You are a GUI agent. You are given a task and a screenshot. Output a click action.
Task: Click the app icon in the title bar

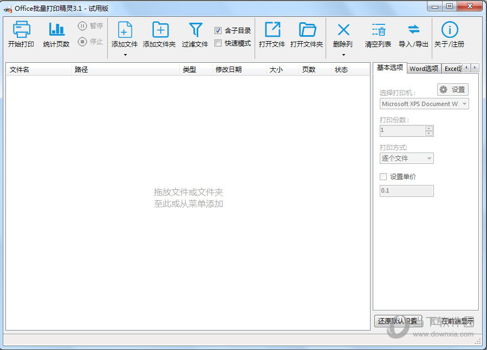point(8,9)
